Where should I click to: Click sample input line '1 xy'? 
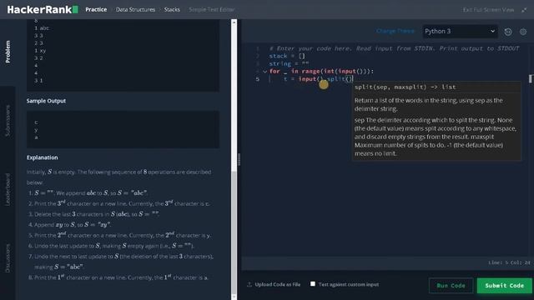[40, 51]
